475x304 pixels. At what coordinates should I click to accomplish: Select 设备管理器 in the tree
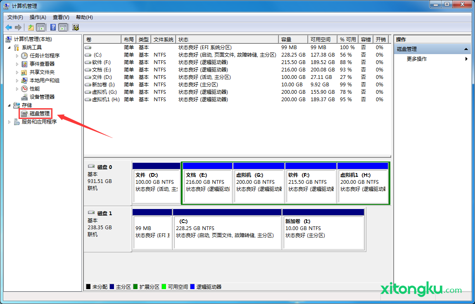coord(42,97)
